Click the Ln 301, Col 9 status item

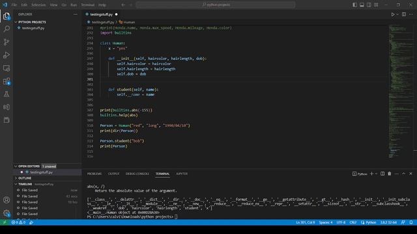point(306,222)
